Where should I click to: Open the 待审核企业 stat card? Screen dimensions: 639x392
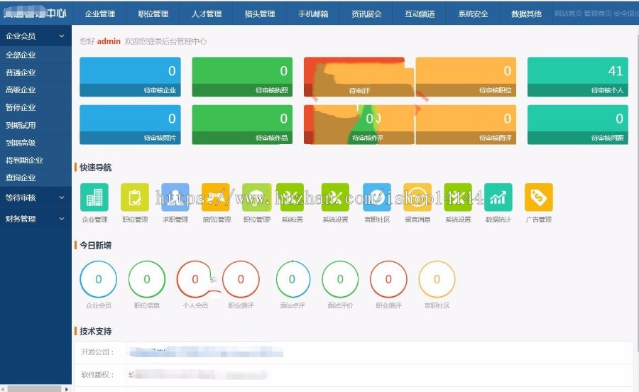130,77
